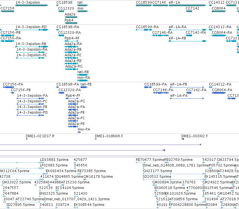
Task: Click the CG18598 gene label
Action: coord(64,3)
